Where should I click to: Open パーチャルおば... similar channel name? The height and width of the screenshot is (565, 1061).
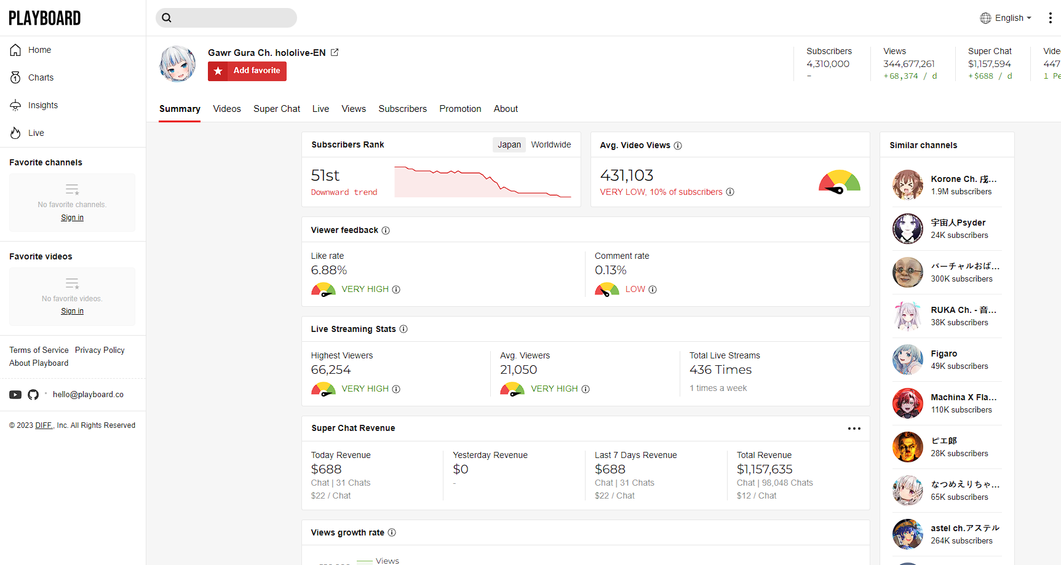point(965,266)
